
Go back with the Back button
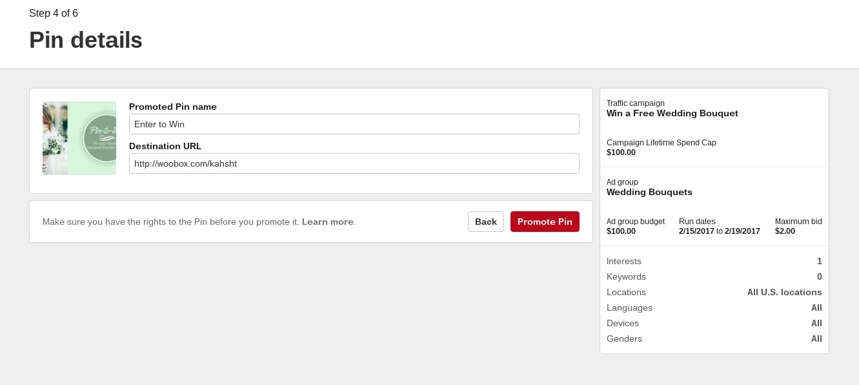coord(486,222)
